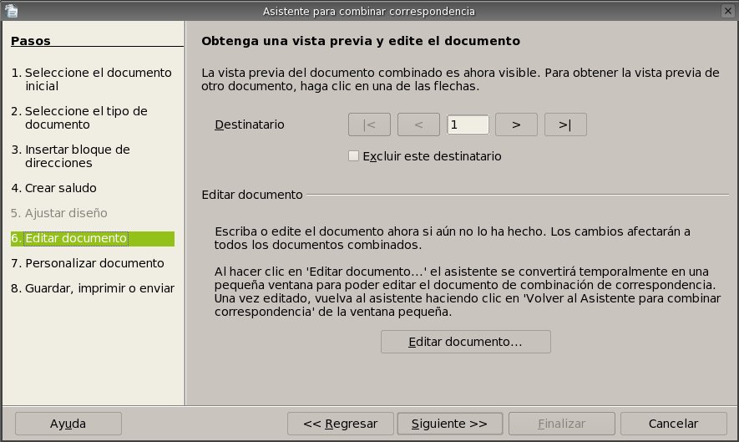Click the Ayuda button
The image size is (739, 442).
coord(68,424)
